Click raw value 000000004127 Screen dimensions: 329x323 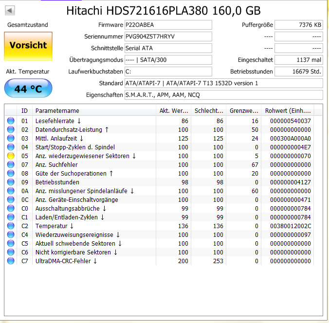291,182
